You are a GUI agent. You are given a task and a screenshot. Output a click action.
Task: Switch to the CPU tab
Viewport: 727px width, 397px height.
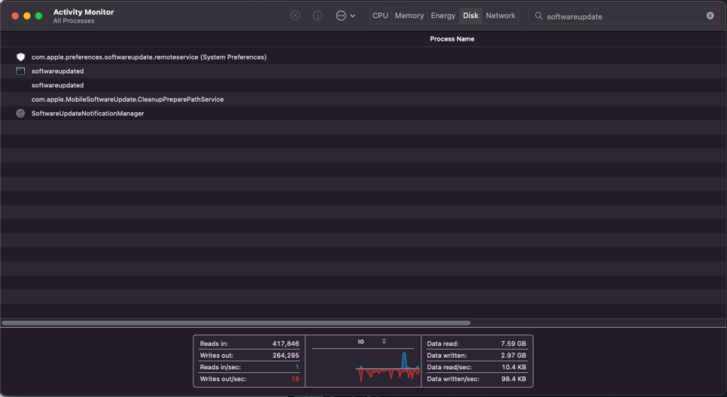click(x=380, y=16)
